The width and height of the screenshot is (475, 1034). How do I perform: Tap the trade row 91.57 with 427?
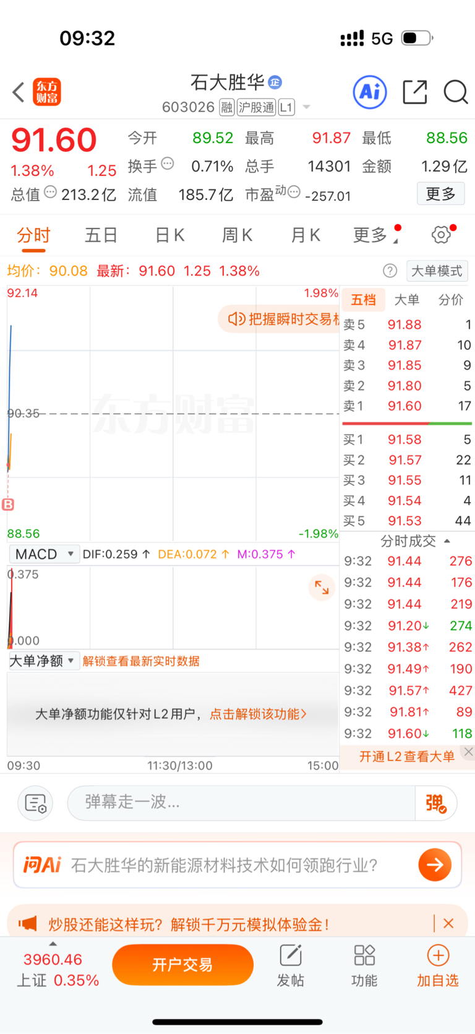tap(408, 690)
